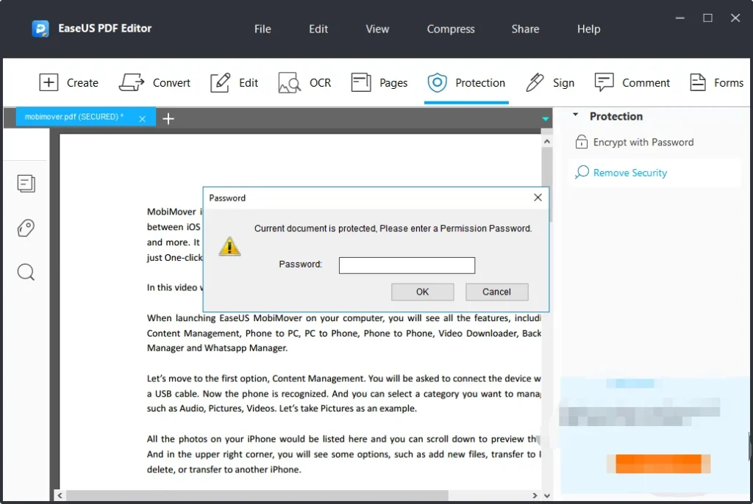Select the Protection tool
The image size is (753, 504).
(x=466, y=82)
